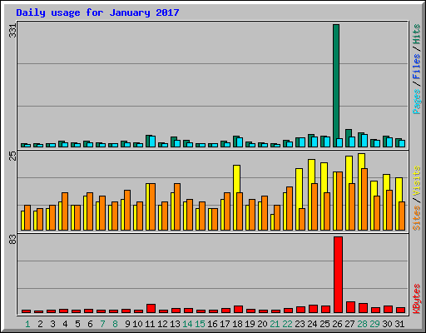Click day label 3 on the x-axis
Viewport: 426px width, 333px height.
point(52,324)
